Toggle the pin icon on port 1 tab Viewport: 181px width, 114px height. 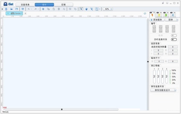(154, 13)
